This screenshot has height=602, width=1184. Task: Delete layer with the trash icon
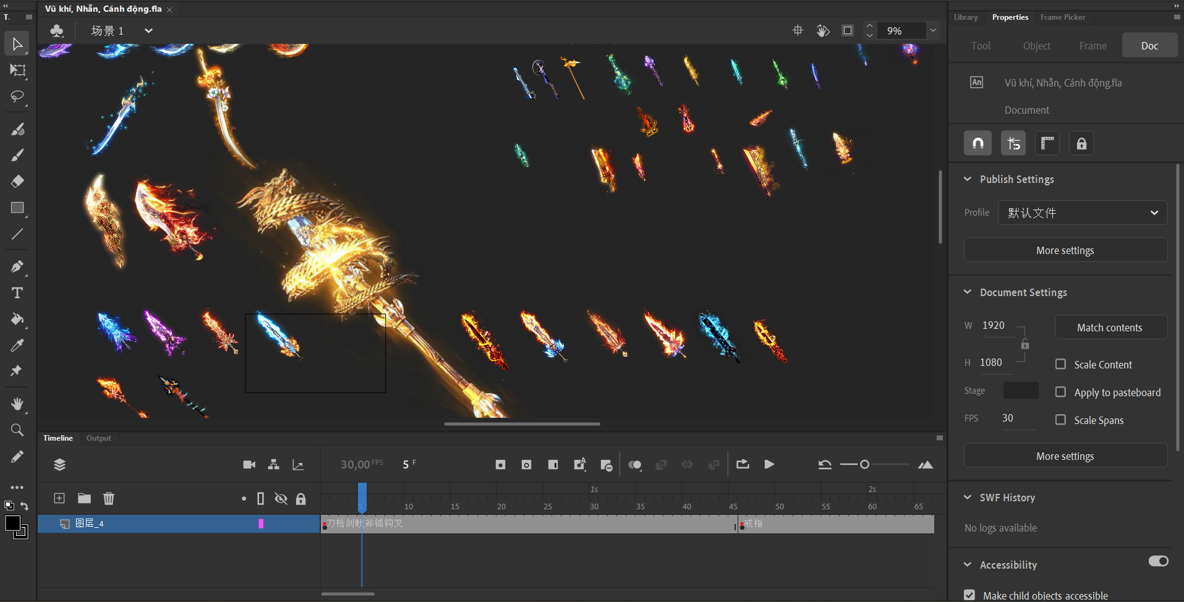[109, 498]
